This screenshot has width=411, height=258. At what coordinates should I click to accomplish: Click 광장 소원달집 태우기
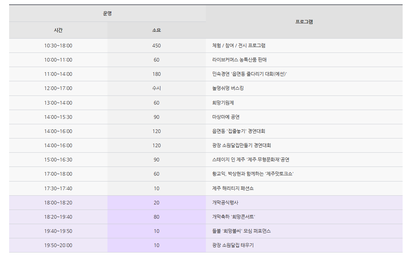click(233, 245)
